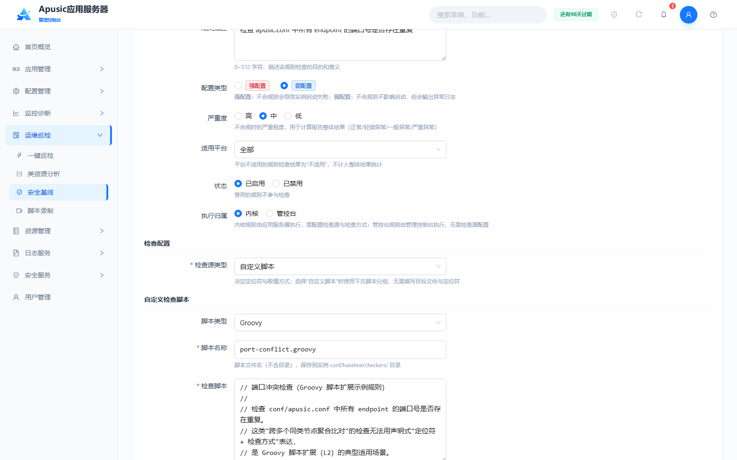Open the 一键巡检 submenu item
Viewport: 737px width, 460px height.
[x=58, y=155]
